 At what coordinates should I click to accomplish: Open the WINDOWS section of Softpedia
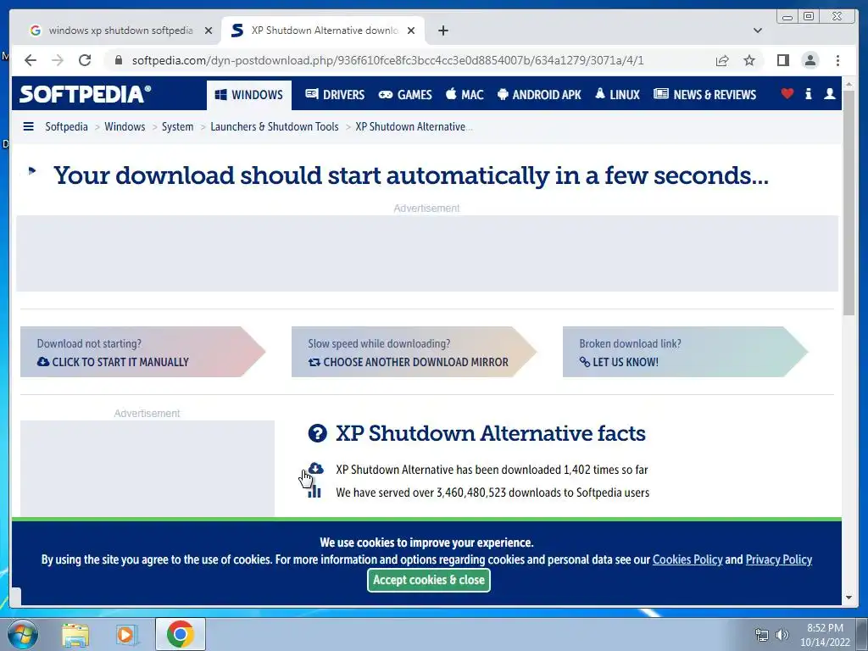(249, 95)
